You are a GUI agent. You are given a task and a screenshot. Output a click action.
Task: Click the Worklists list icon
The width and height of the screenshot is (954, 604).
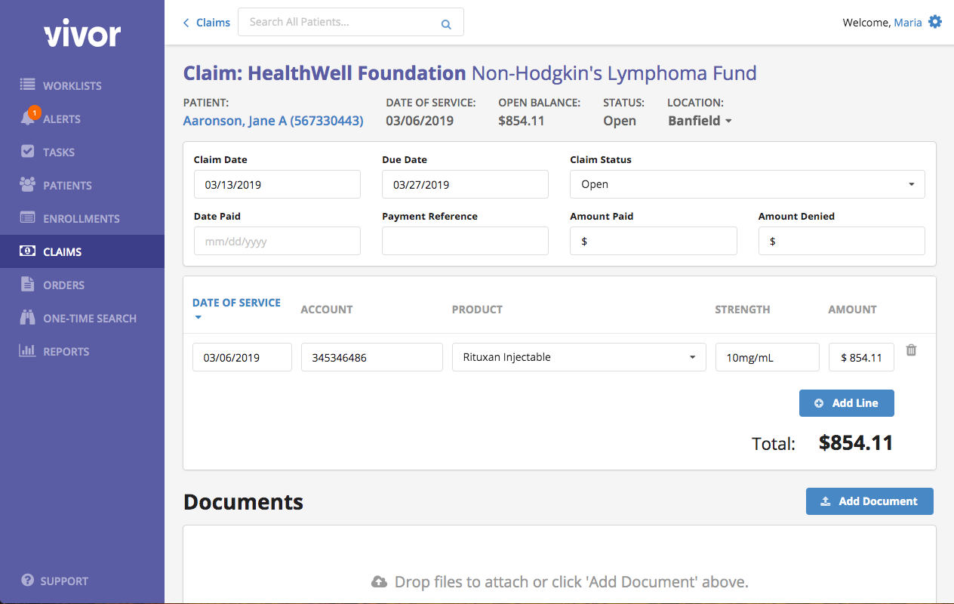(28, 85)
